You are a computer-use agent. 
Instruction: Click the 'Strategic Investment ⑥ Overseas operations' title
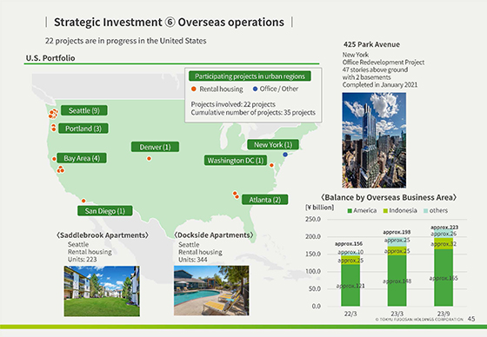169,23
